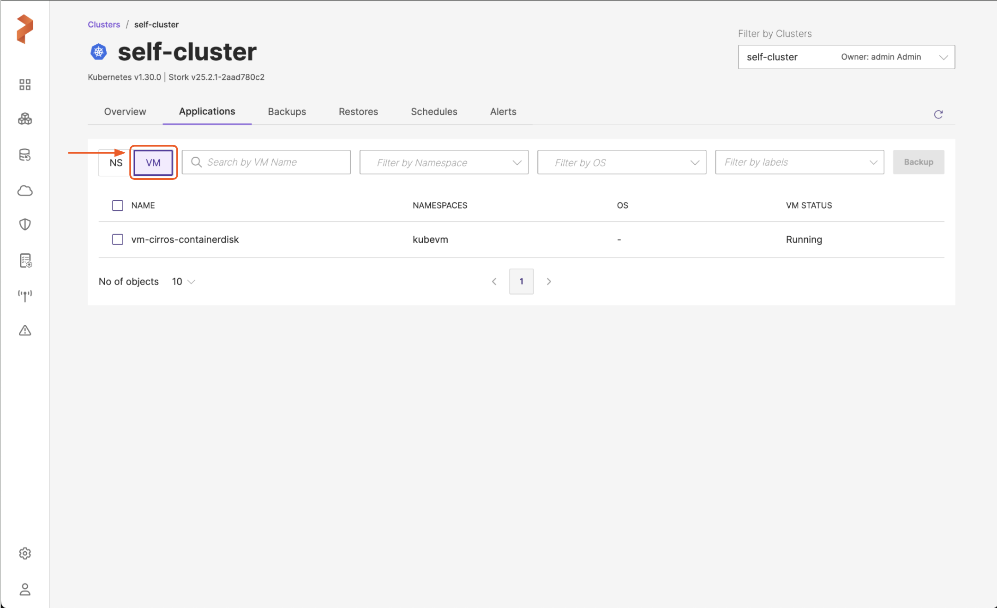Open the cloud icon in sidebar
The width and height of the screenshot is (997, 608).
coord(25,191)
